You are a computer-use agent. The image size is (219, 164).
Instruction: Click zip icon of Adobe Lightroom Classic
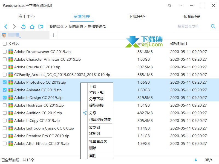tap(11, 128)
